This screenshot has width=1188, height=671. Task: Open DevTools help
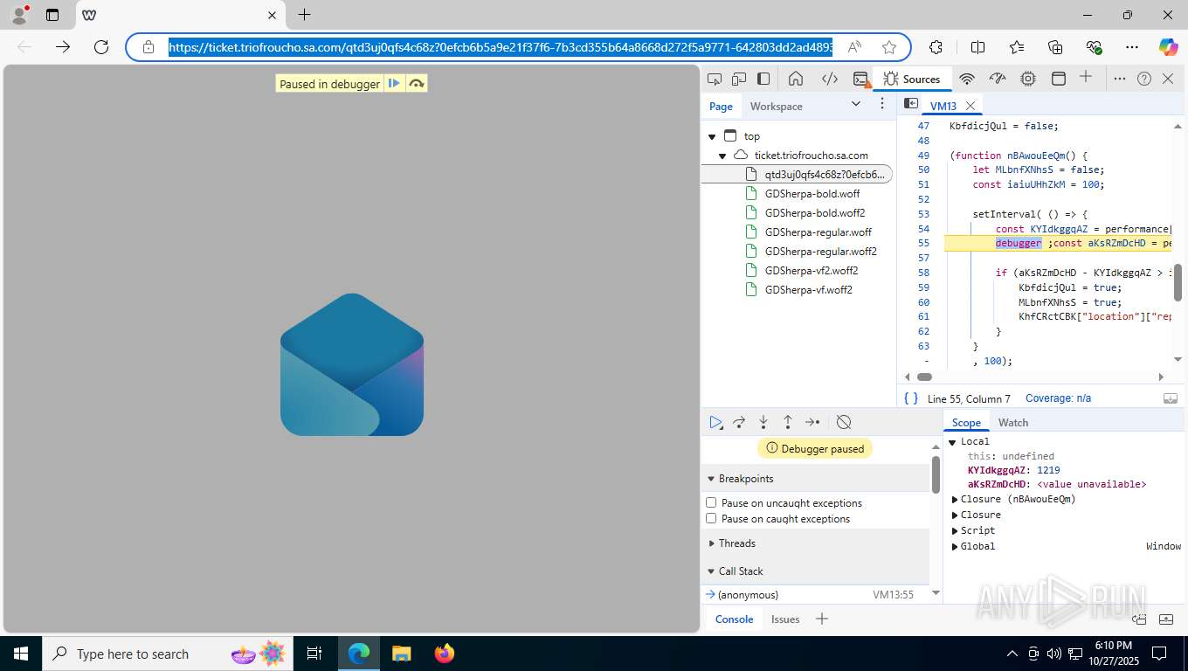pos(1144,79)
